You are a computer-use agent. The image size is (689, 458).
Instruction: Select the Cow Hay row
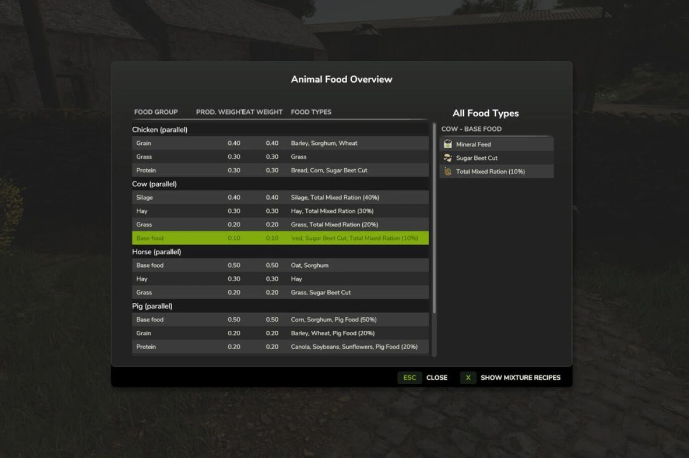(x=280, y=211)
